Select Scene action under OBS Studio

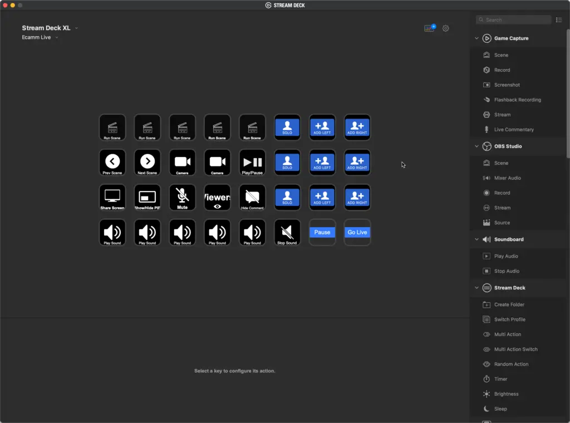point(518,163)
